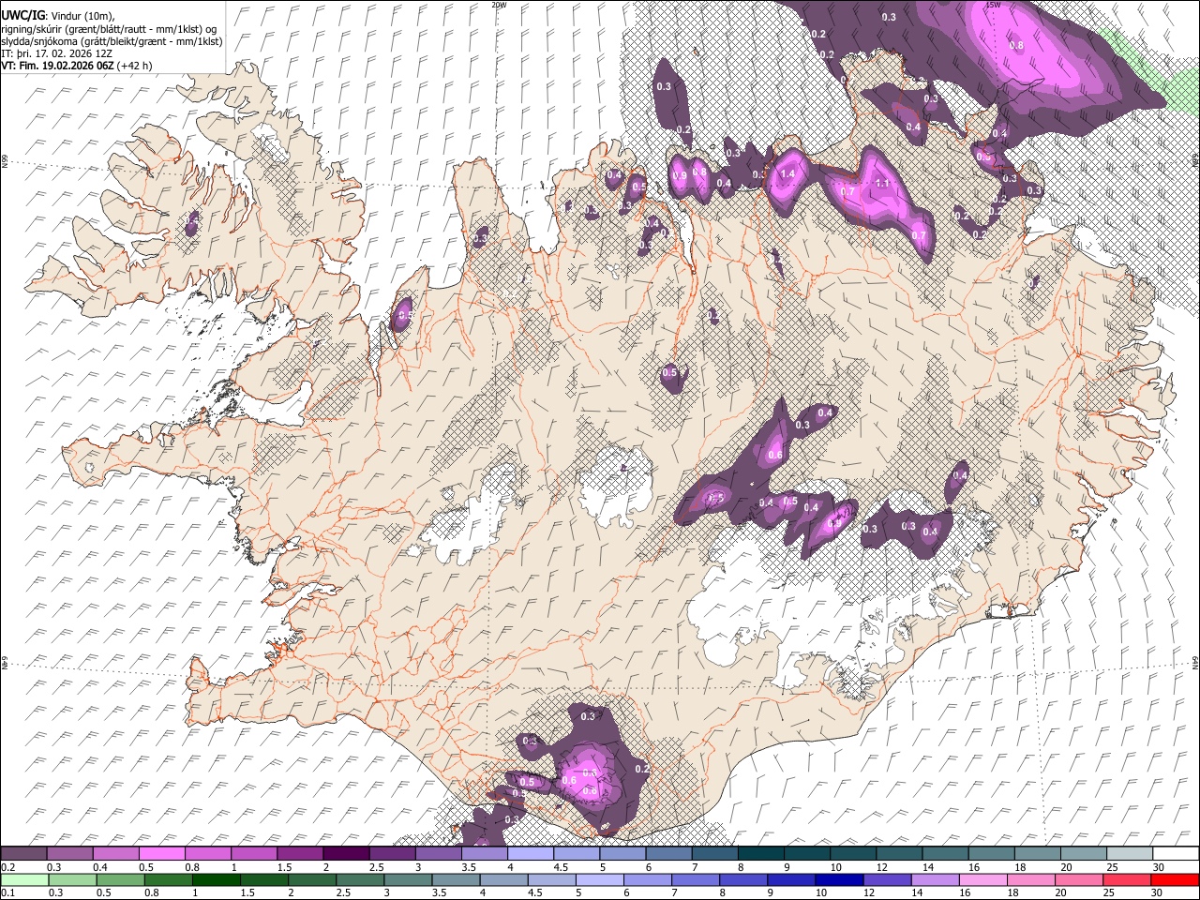Select the rain legend swatch between 14 and 16
Viewport: 1200px width, 900px height.
tap(935, 879)
